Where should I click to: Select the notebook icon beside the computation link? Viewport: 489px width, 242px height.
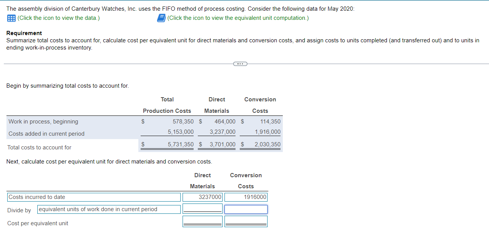[161, 18]
